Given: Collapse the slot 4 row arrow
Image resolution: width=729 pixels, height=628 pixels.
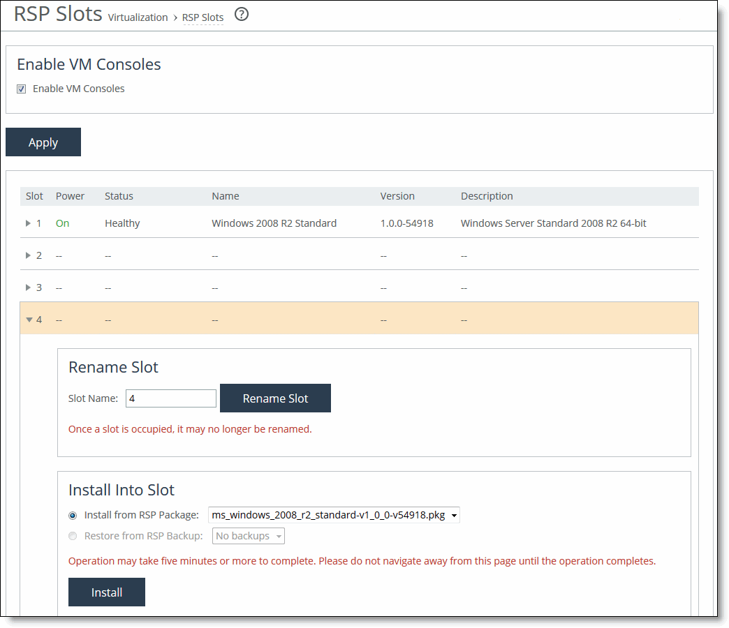Looking at the screenshot, I should [x=29, y=320].
